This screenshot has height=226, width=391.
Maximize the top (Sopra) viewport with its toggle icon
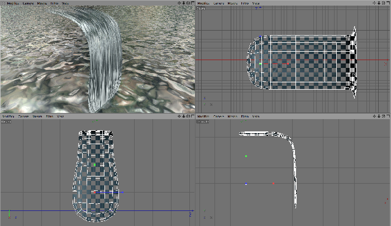pos(388,3)
